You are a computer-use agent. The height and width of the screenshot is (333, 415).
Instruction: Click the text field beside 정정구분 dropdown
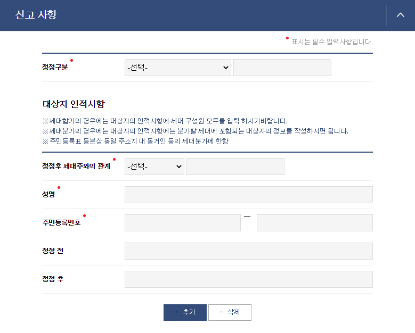(282, 68)
